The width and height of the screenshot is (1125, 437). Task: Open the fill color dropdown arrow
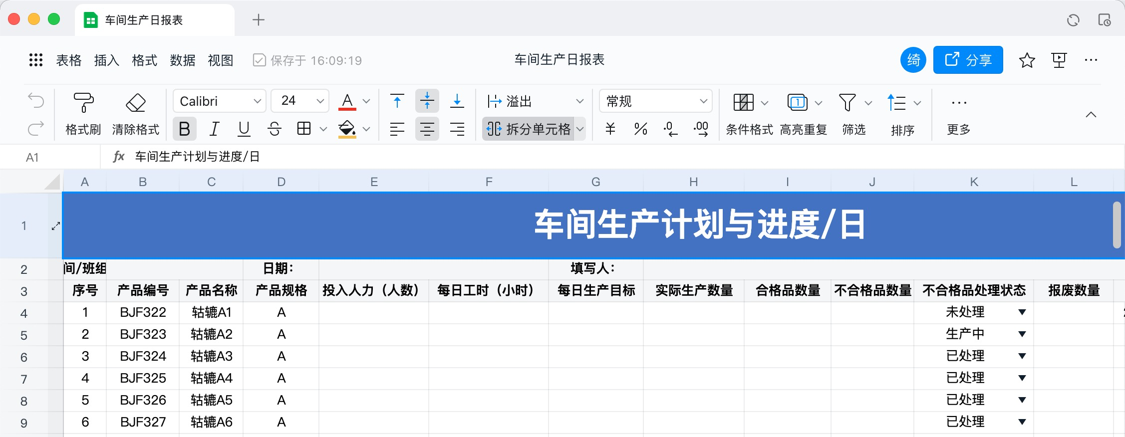366,129
